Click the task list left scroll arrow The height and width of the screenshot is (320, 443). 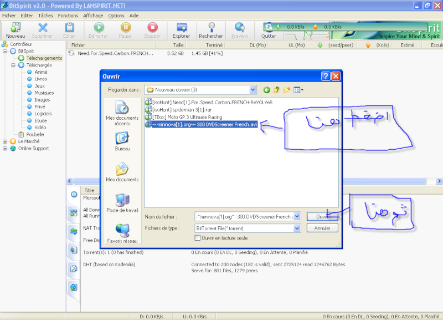tap(70, 181)
